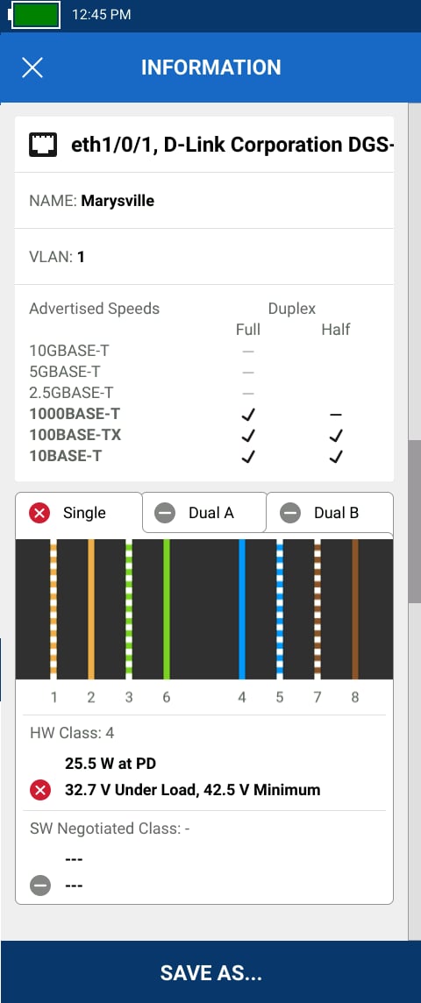Tap gray dash icon under SW Negotiated Class
421x1003 pixels.
tap(40, 886)
